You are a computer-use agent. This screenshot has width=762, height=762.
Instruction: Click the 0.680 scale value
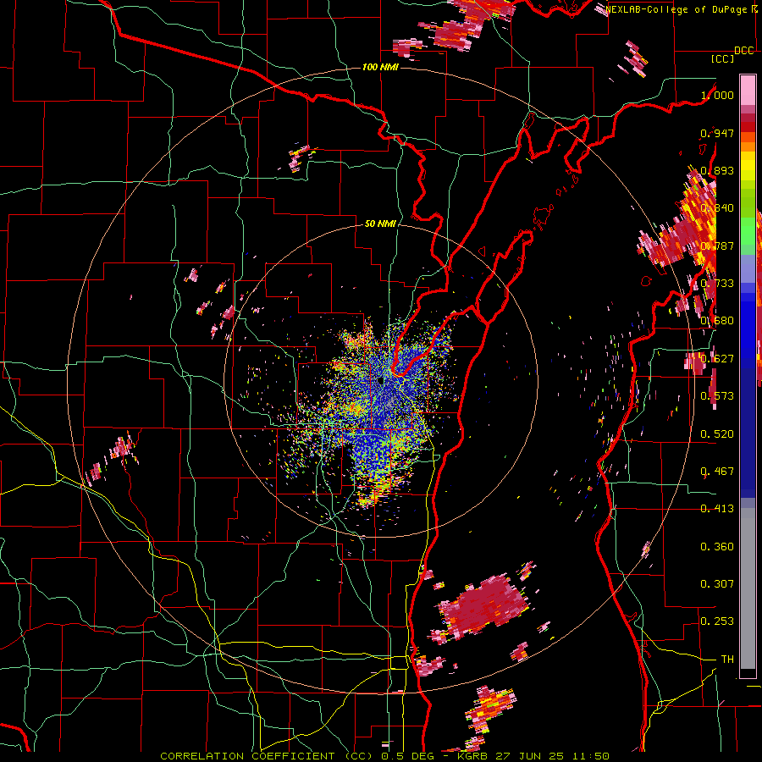point(717,321)
